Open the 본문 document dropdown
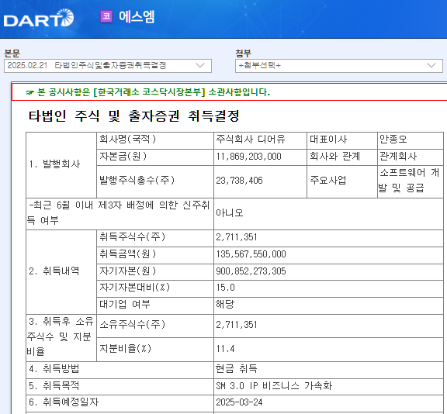The image size is (447, 414). point(108,66)
